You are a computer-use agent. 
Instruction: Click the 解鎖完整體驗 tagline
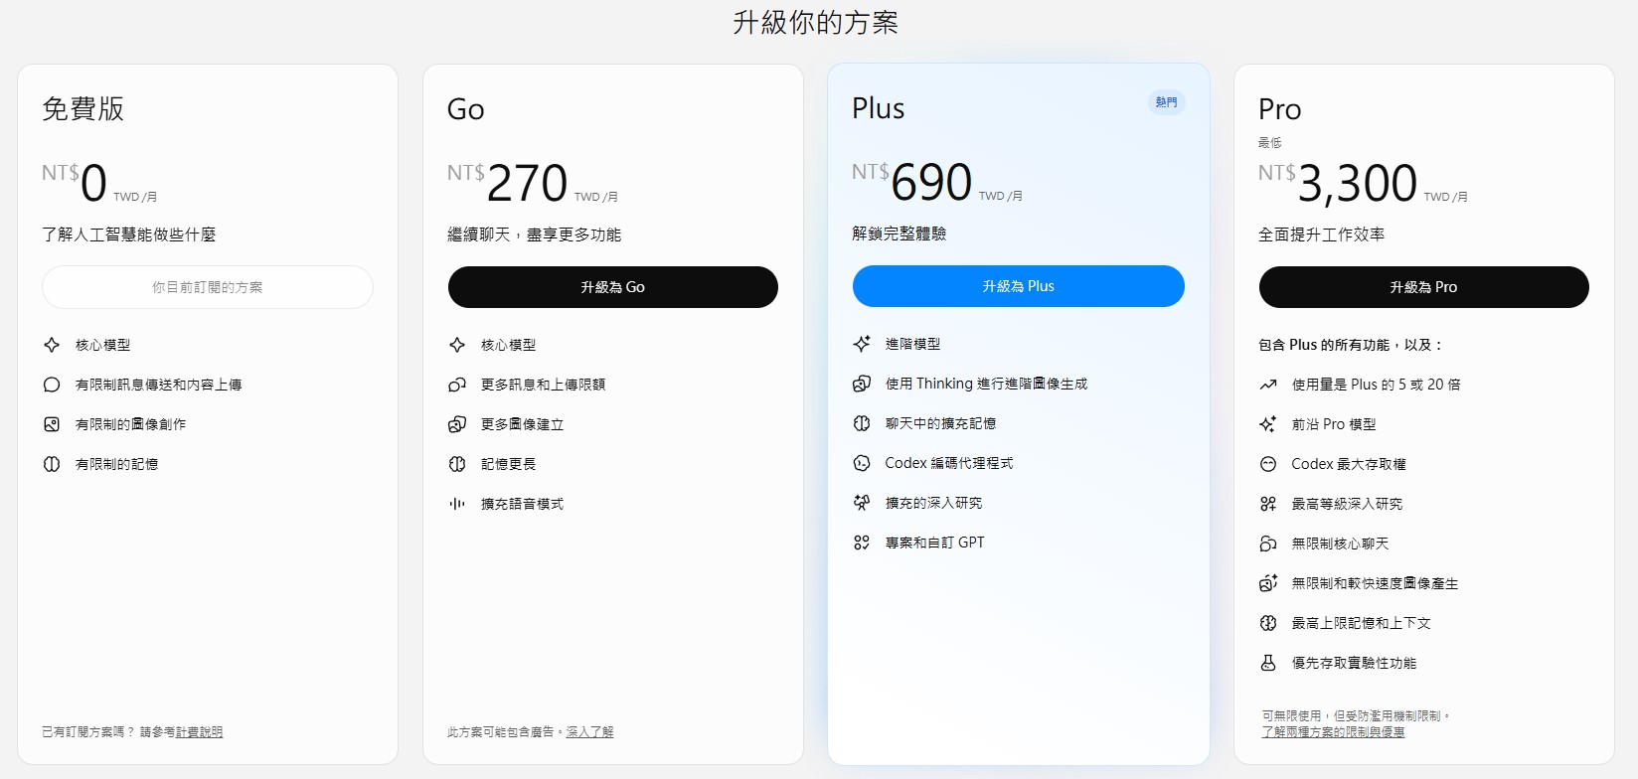click(900, 234)
